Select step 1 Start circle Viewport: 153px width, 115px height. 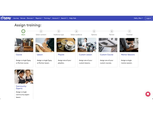[23, 31]
